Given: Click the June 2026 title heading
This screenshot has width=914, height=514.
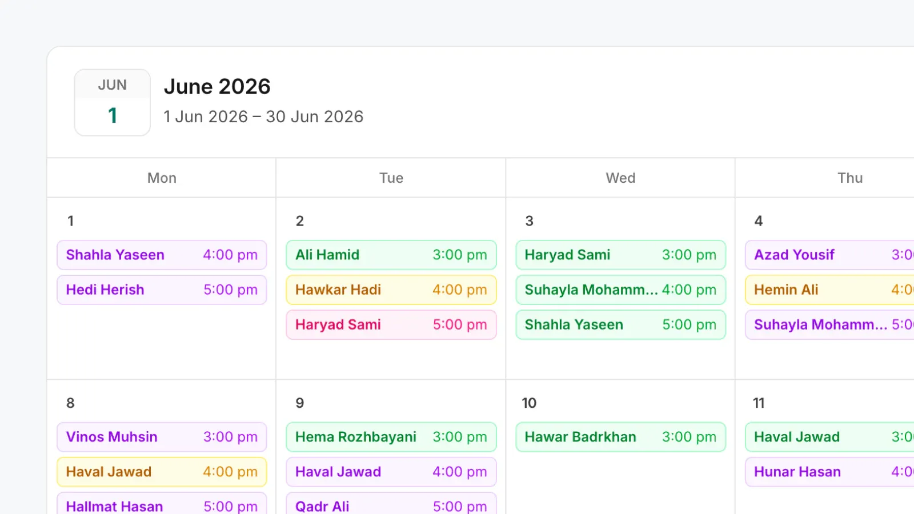Looking at the screenshot, I should tap(217, 87).
